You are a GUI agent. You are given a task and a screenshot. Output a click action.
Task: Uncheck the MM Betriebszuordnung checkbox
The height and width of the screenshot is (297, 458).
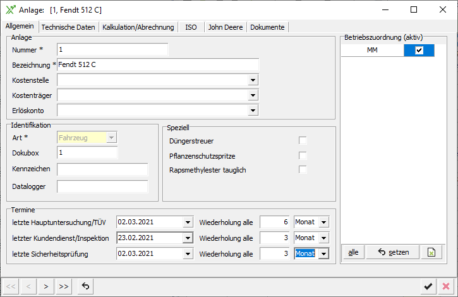[x=419, y=51]
